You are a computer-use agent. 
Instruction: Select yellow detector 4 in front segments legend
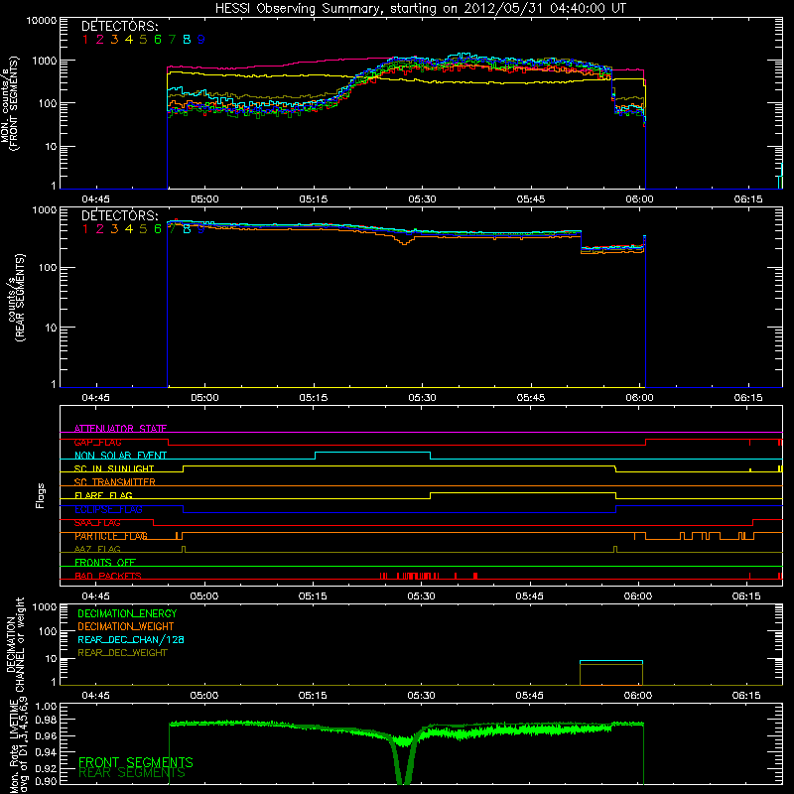pyautogui.click(x=129, y=40)
